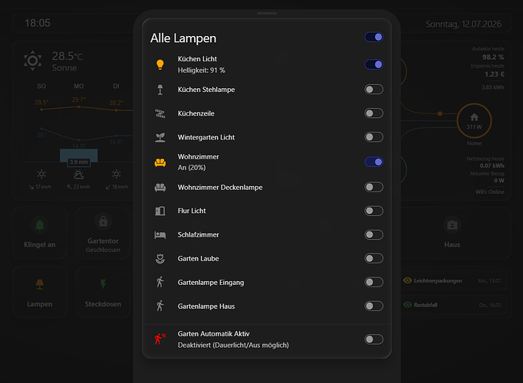Turn on Wintergarten Licht toggle
523x383 pixels.
click(373, 137)
